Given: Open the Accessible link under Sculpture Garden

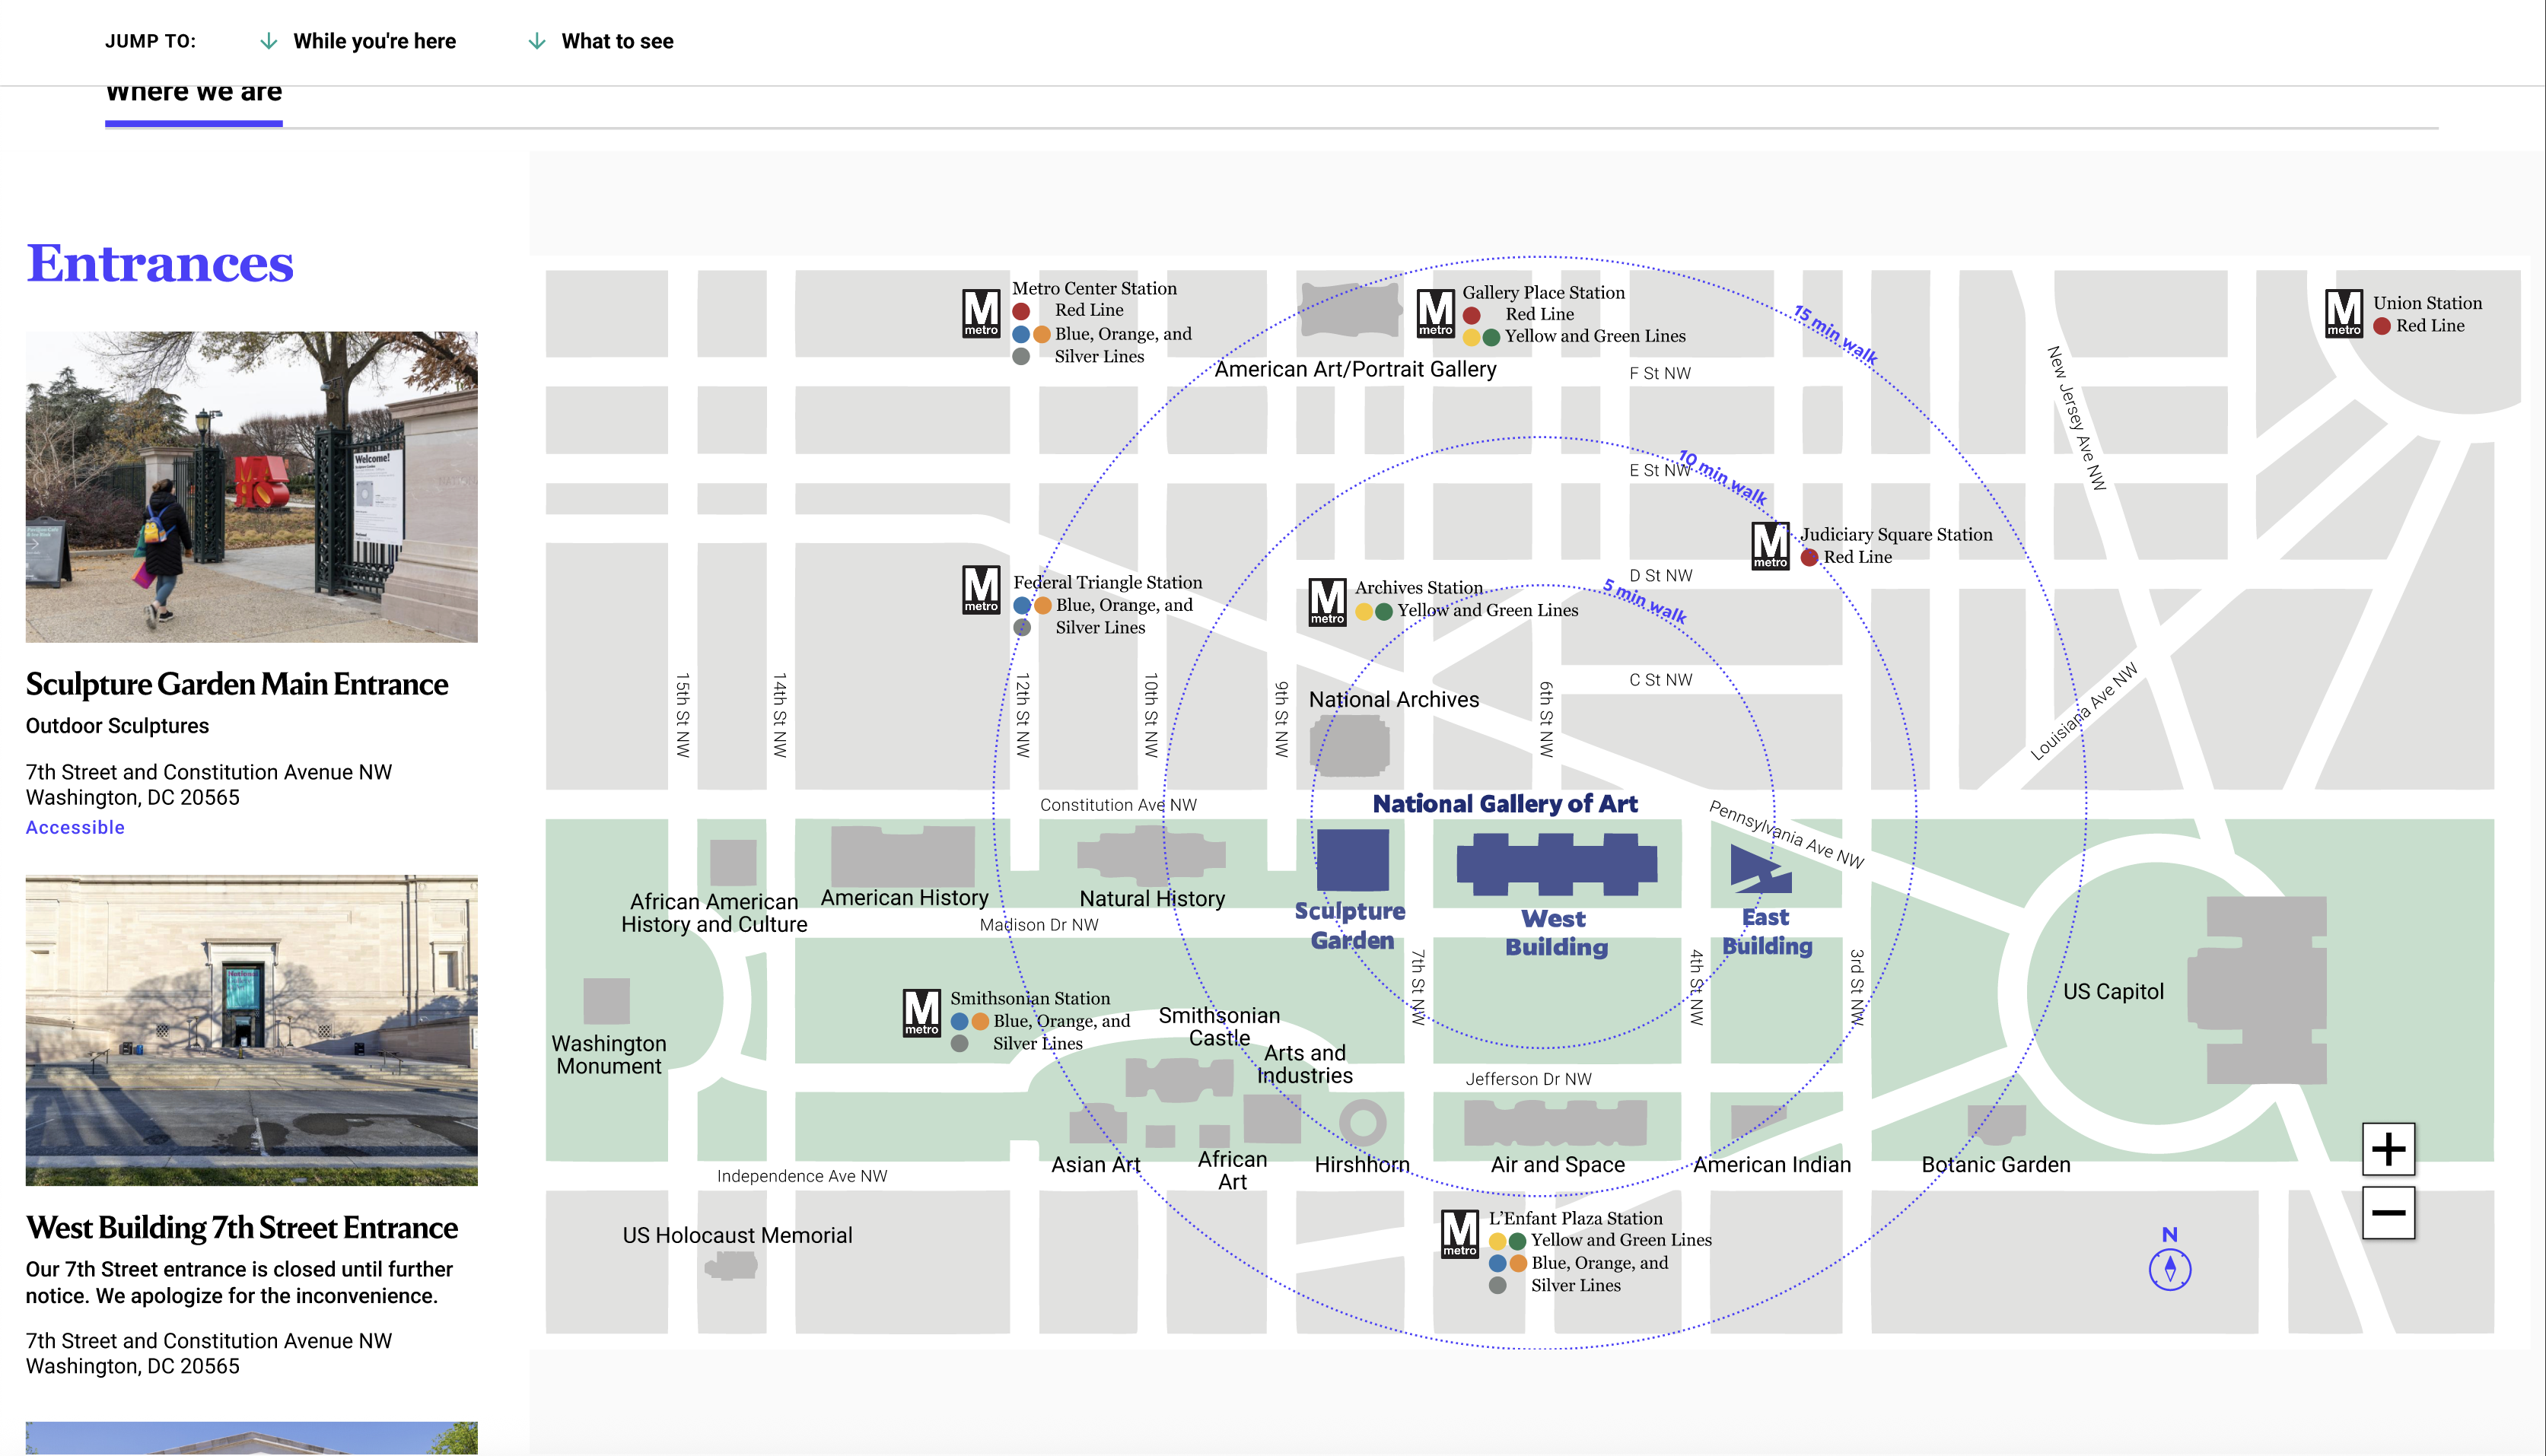Looking at the screenshot, I should tap(75, 827).
